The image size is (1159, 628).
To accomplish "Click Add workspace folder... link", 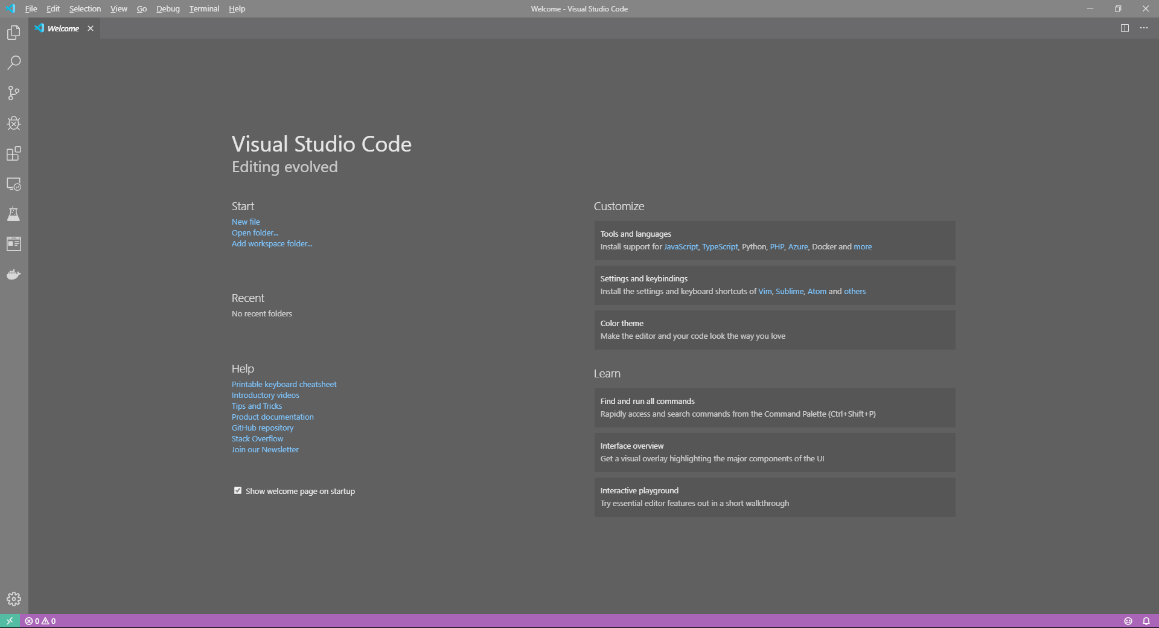I will tap(272, 243).
